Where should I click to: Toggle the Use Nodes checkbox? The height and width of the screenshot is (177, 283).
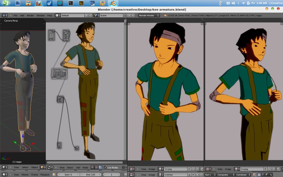tap(106, 167)
